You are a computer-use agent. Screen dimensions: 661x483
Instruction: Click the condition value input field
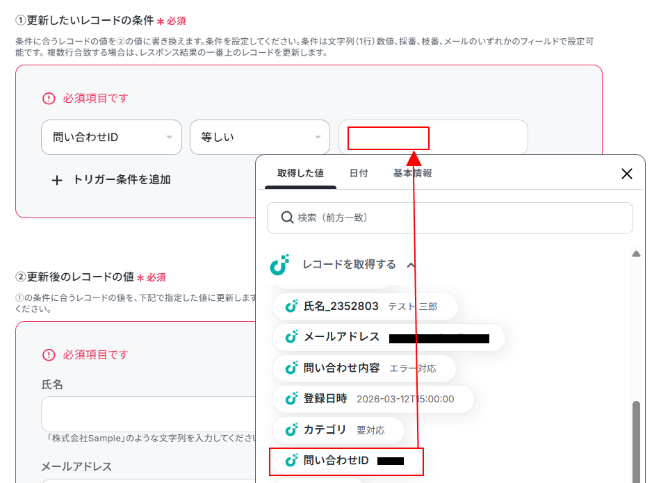[x=433, y=137]
